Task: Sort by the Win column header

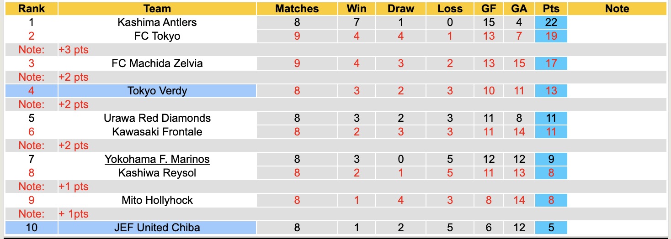Action: click(357, 9)
